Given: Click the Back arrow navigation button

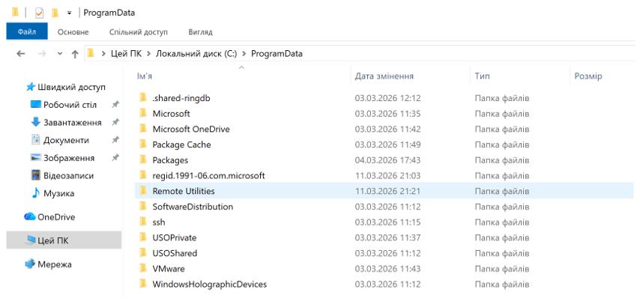Looking at the screenshot, I should [21, 54].
